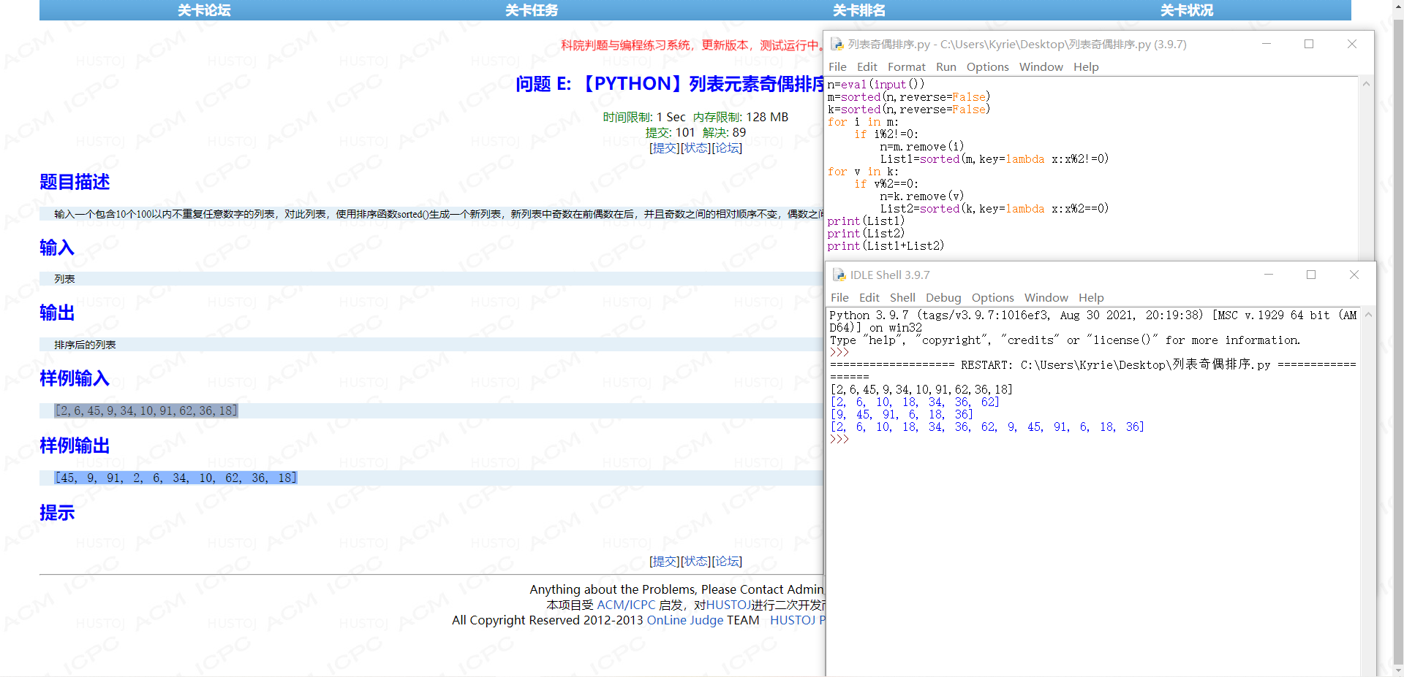Click code line n=eval(input())
1404x677 pixels.
(x=876, y=85)
